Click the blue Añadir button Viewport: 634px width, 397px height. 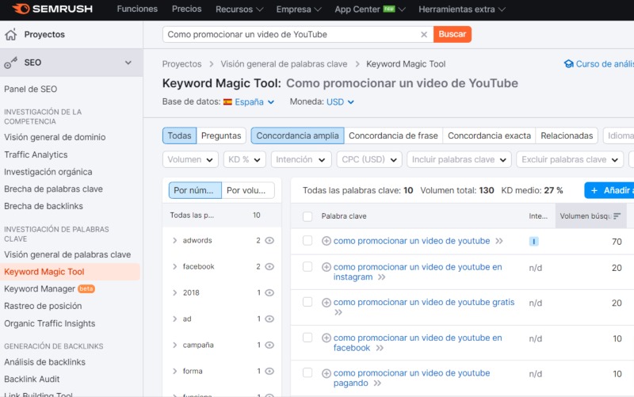609,190
